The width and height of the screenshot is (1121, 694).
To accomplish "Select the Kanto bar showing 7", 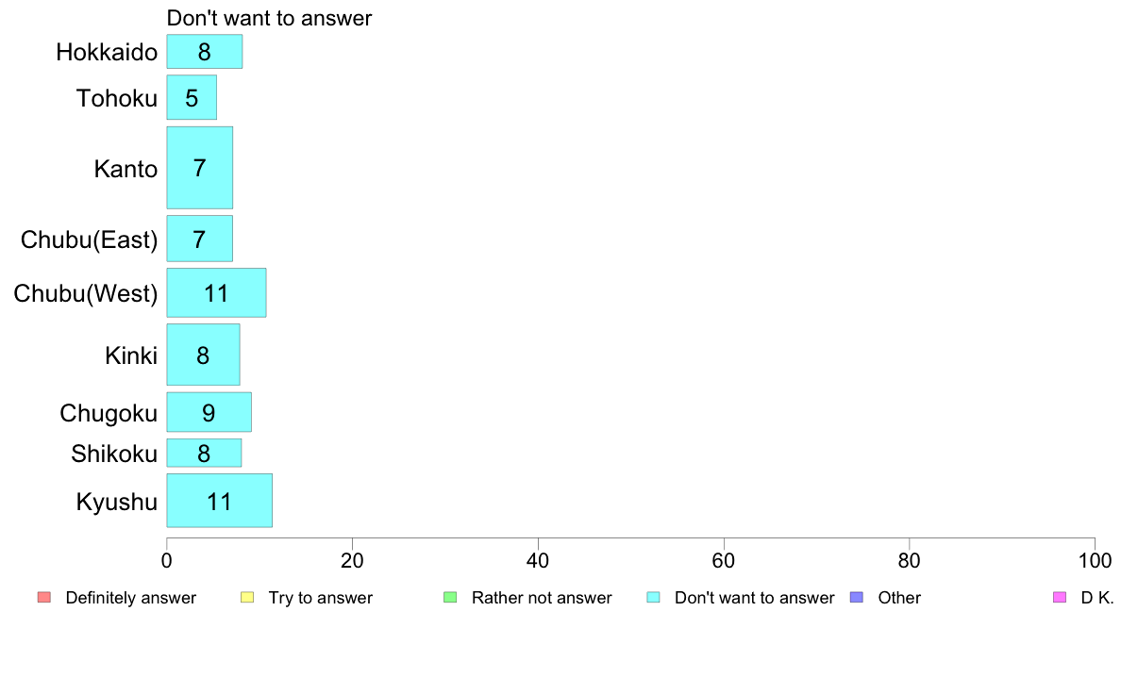I will tap(199, 168).
